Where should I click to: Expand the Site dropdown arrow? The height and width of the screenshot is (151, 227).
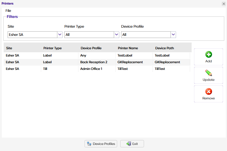(x=60, y=35)
